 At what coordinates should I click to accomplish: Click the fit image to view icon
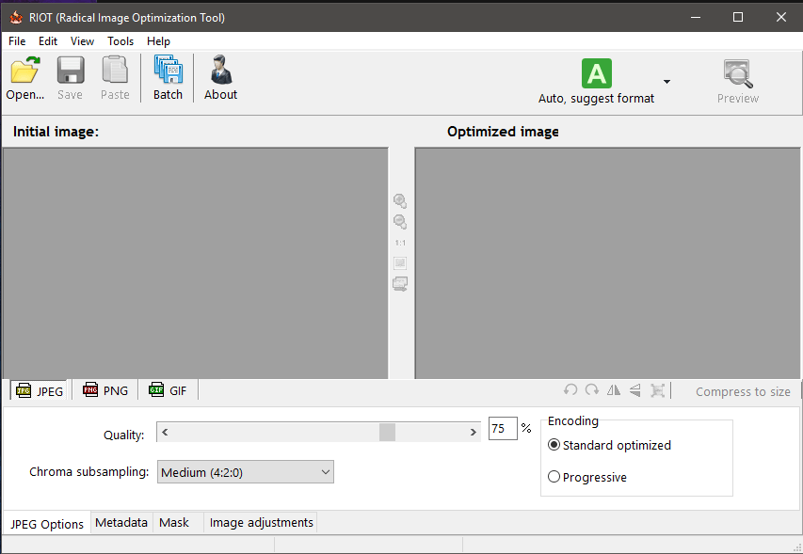tap(400, 262)
